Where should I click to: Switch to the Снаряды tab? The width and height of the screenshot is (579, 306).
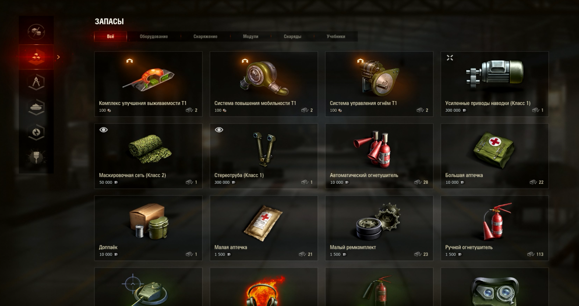pos(292,36)
